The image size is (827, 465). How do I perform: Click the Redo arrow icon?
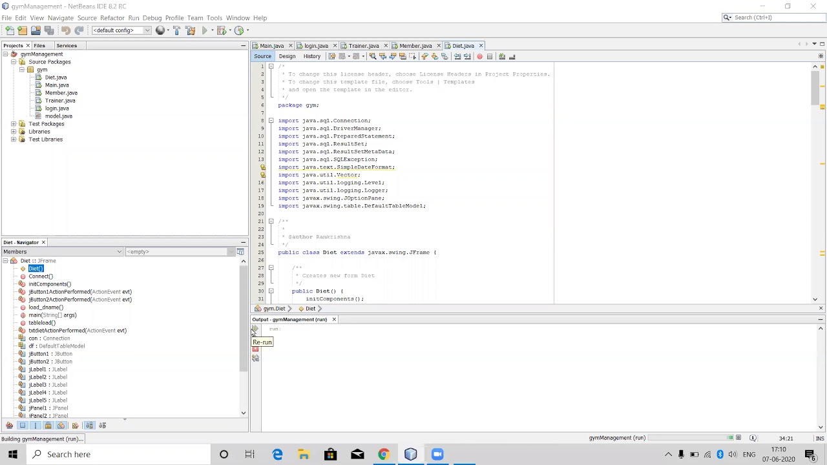coord(79,30)
